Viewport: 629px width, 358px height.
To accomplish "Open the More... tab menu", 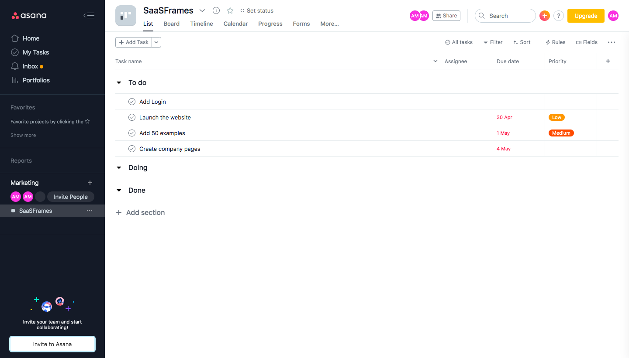I will point(329,24).
